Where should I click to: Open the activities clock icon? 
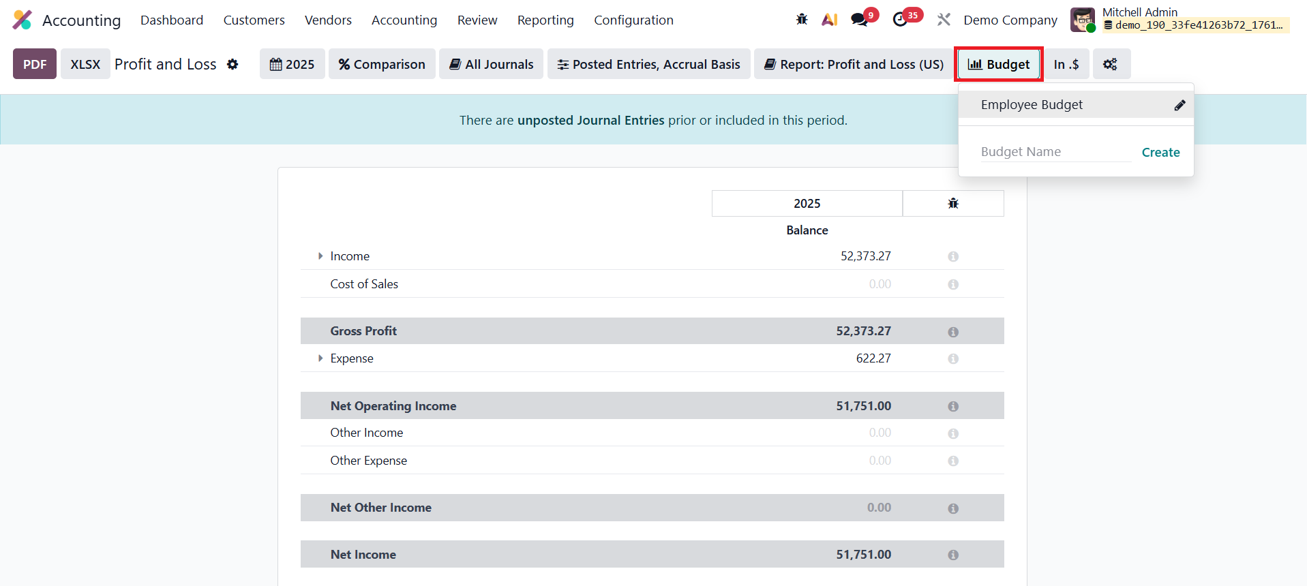(900, 20)
